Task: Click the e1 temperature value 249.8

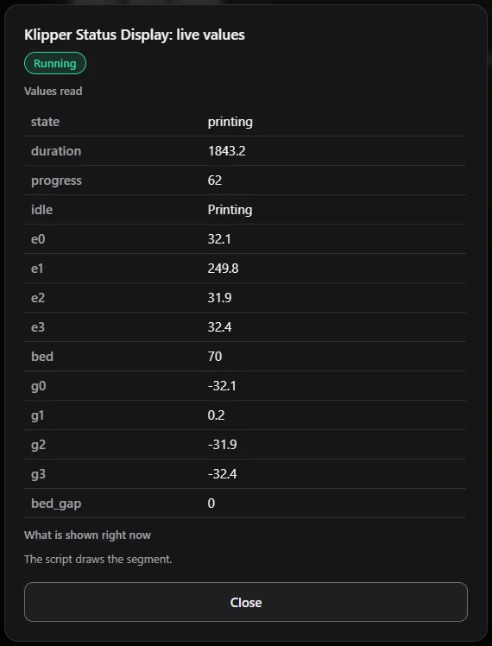Action: point(223,269)
